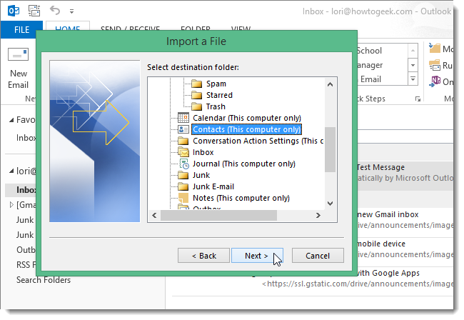Viewport: 464px width, 320px height.
Task: Select Notes (This computer only)
Action: pos(241,198)
